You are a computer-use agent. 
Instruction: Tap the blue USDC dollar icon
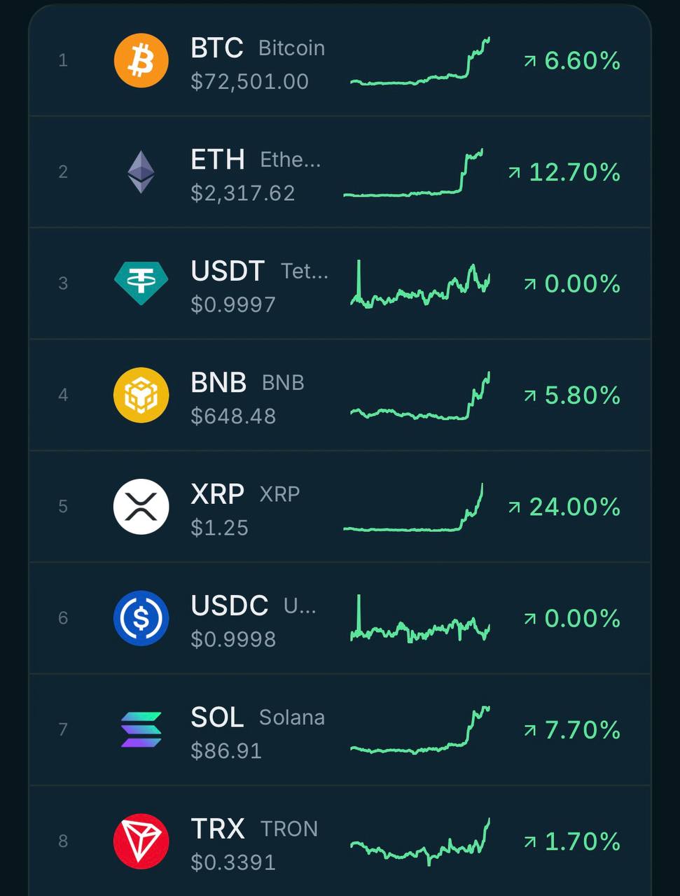coord(141,618)
